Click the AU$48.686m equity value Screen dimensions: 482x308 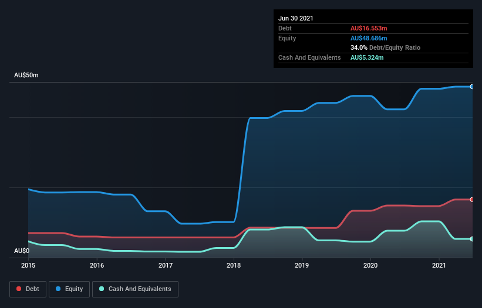(x=369, y=38)
